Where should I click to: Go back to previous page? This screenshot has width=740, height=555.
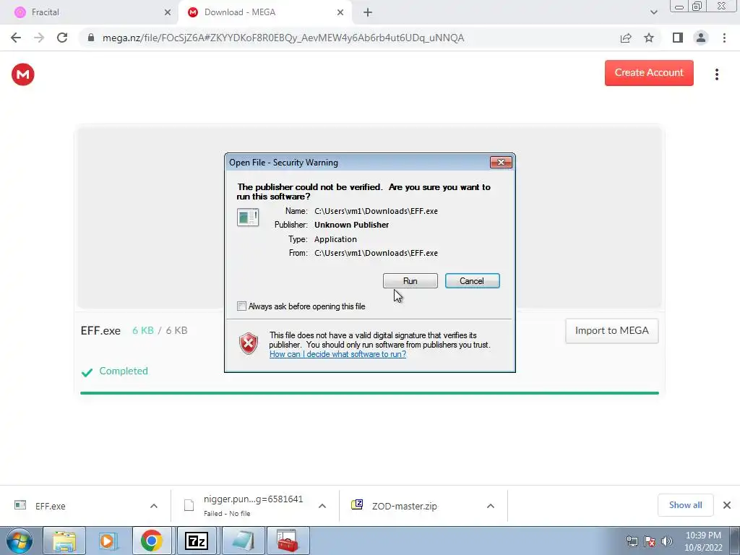16,38
